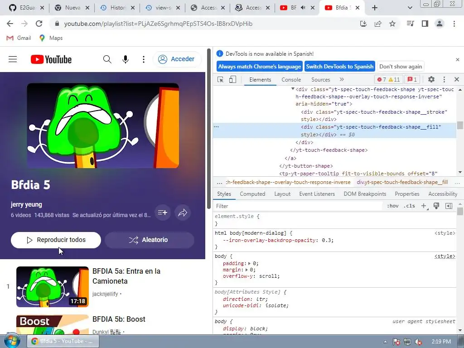This screenshot has height=348, width=464.
Task: Collapse the yt-spec-touch-feedback-shape div node
Action: pyautogui.click(x=293, y=89)
